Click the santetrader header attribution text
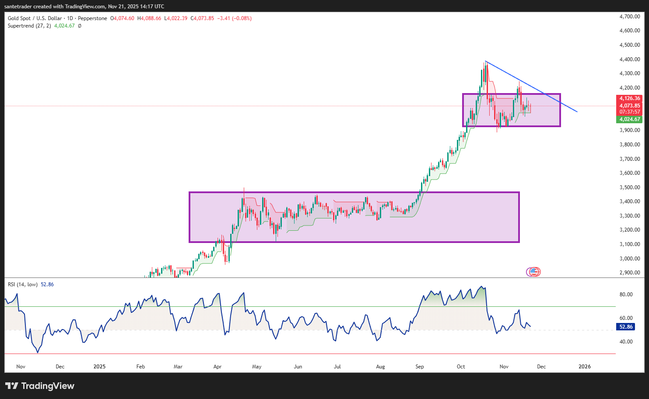Viewport: 649px width, 399px height. pos(84,7)
